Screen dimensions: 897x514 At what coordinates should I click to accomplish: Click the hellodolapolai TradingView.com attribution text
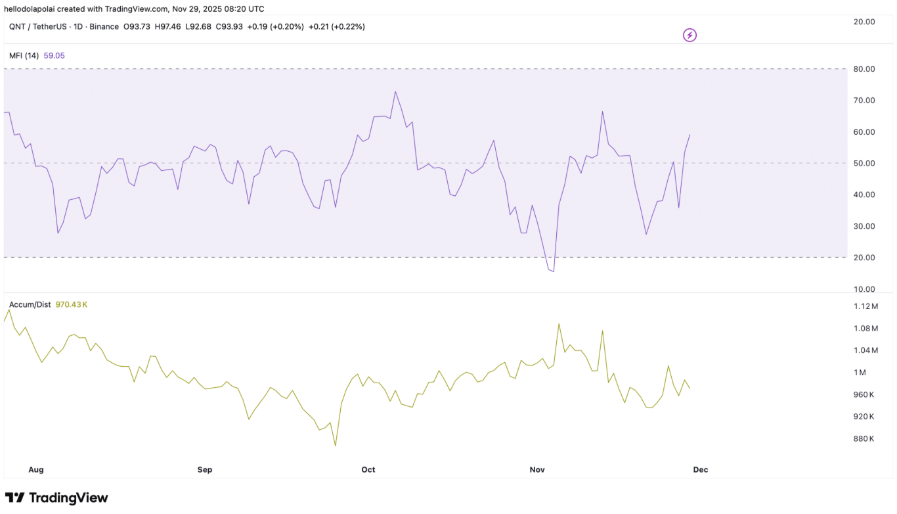coord(134,9)
